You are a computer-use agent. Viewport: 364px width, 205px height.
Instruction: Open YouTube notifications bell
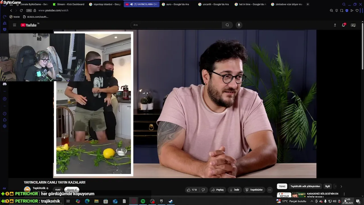click(344, 25)
